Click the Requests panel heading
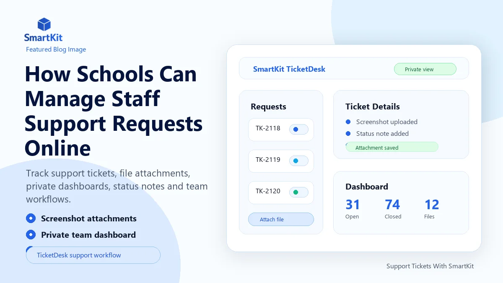Viewport: 503px width, 283px height. [x=268, y=106]
